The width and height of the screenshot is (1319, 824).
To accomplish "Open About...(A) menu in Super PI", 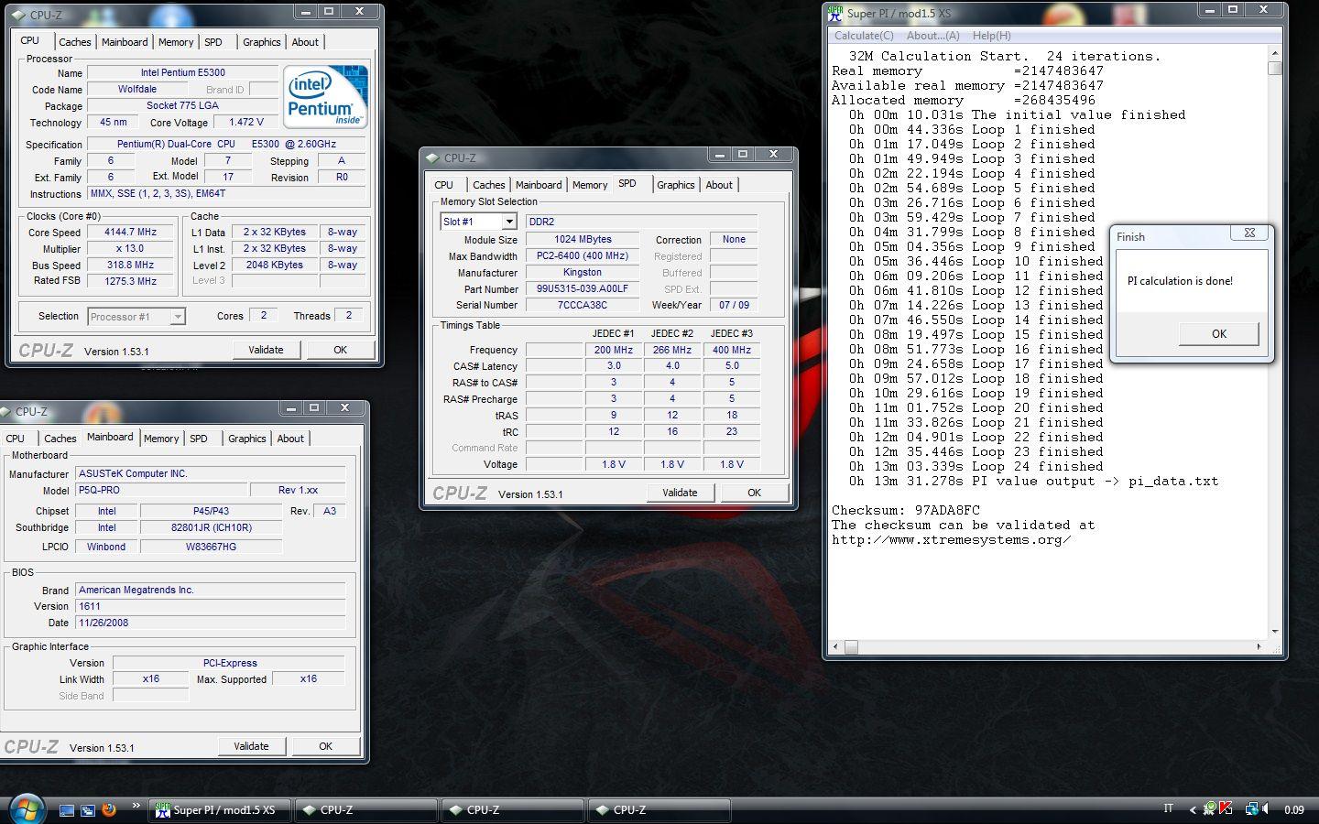I will (933, 36).
